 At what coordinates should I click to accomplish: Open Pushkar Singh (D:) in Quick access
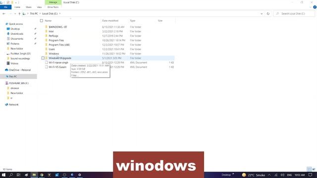pyautogui.click(x=20, y=53)
